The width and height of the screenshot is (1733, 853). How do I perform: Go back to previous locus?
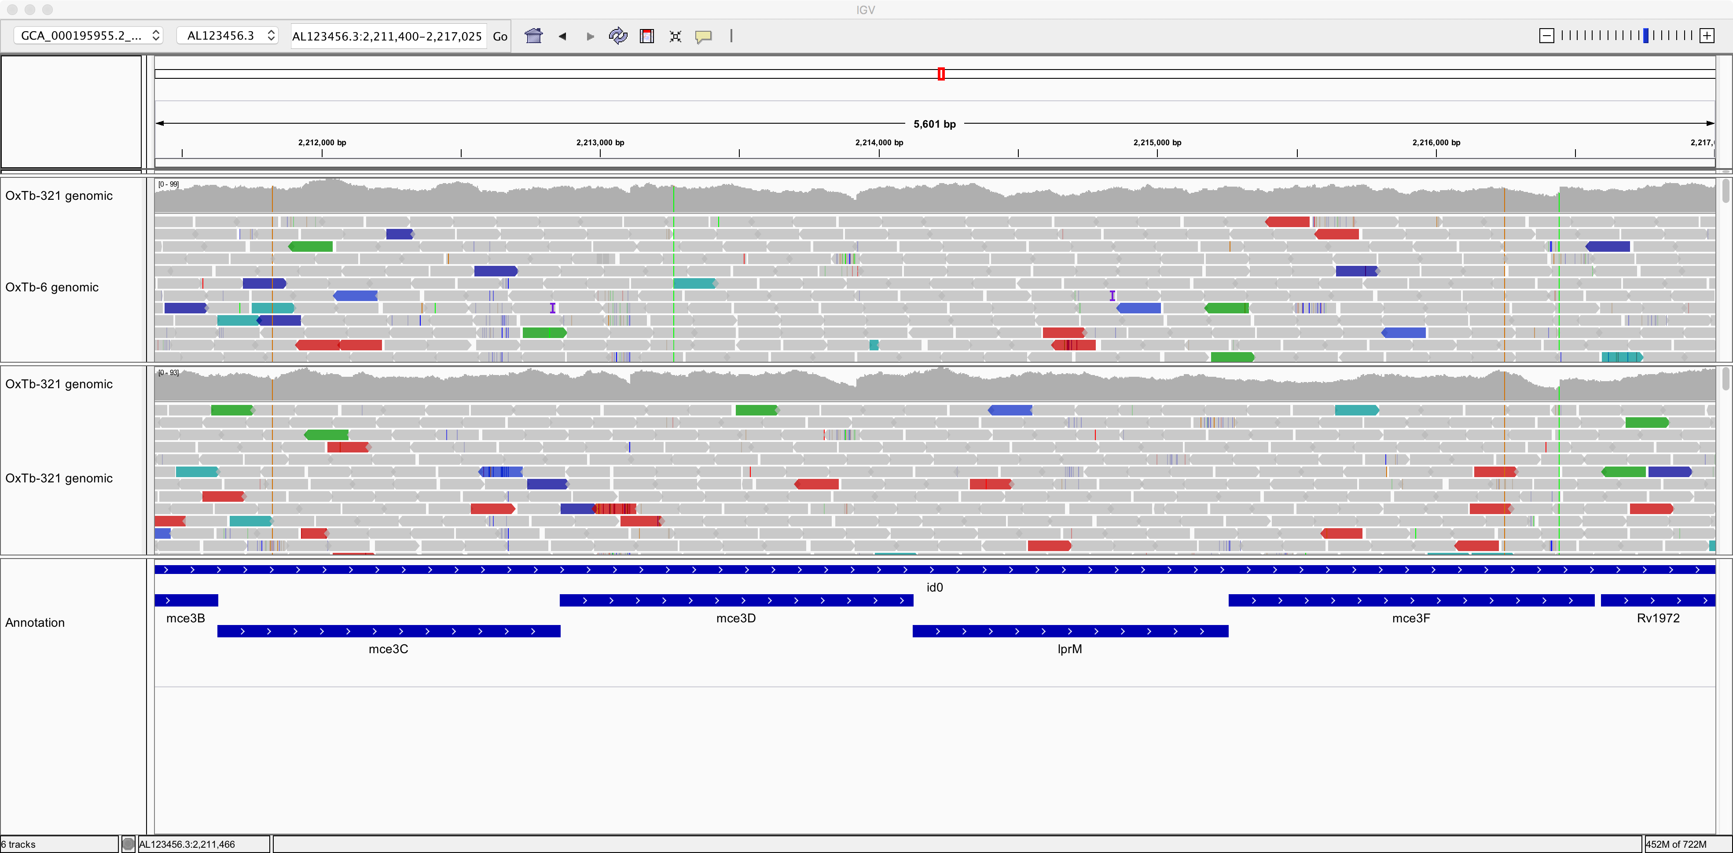tap(562, 37)
